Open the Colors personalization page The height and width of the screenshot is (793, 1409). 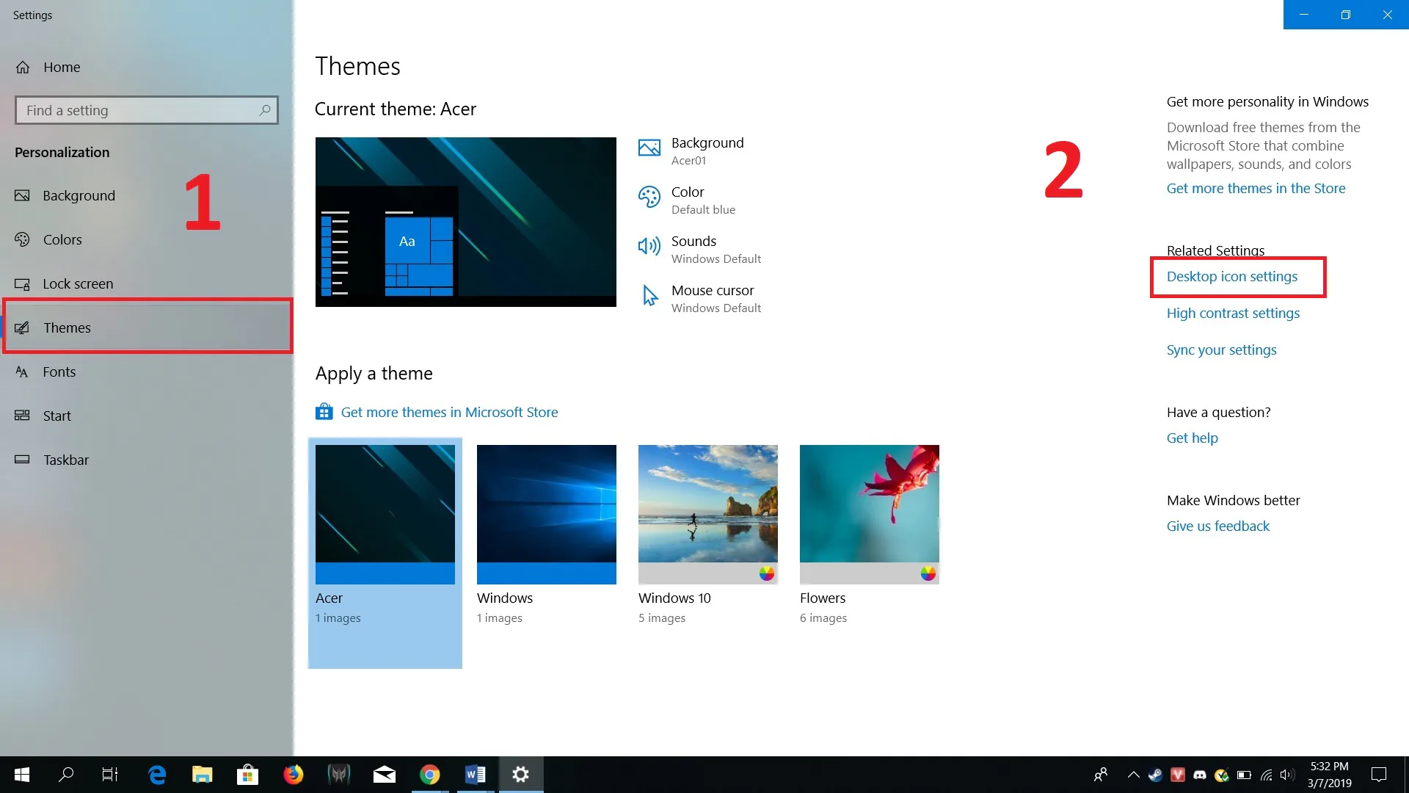coord(147,239)
